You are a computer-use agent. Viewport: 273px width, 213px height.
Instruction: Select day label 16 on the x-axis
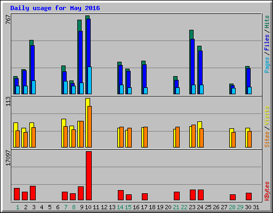[x=136, y=207]
